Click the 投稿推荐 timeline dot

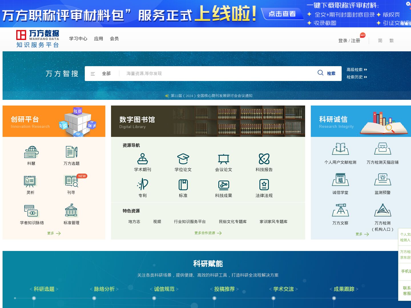214,298
